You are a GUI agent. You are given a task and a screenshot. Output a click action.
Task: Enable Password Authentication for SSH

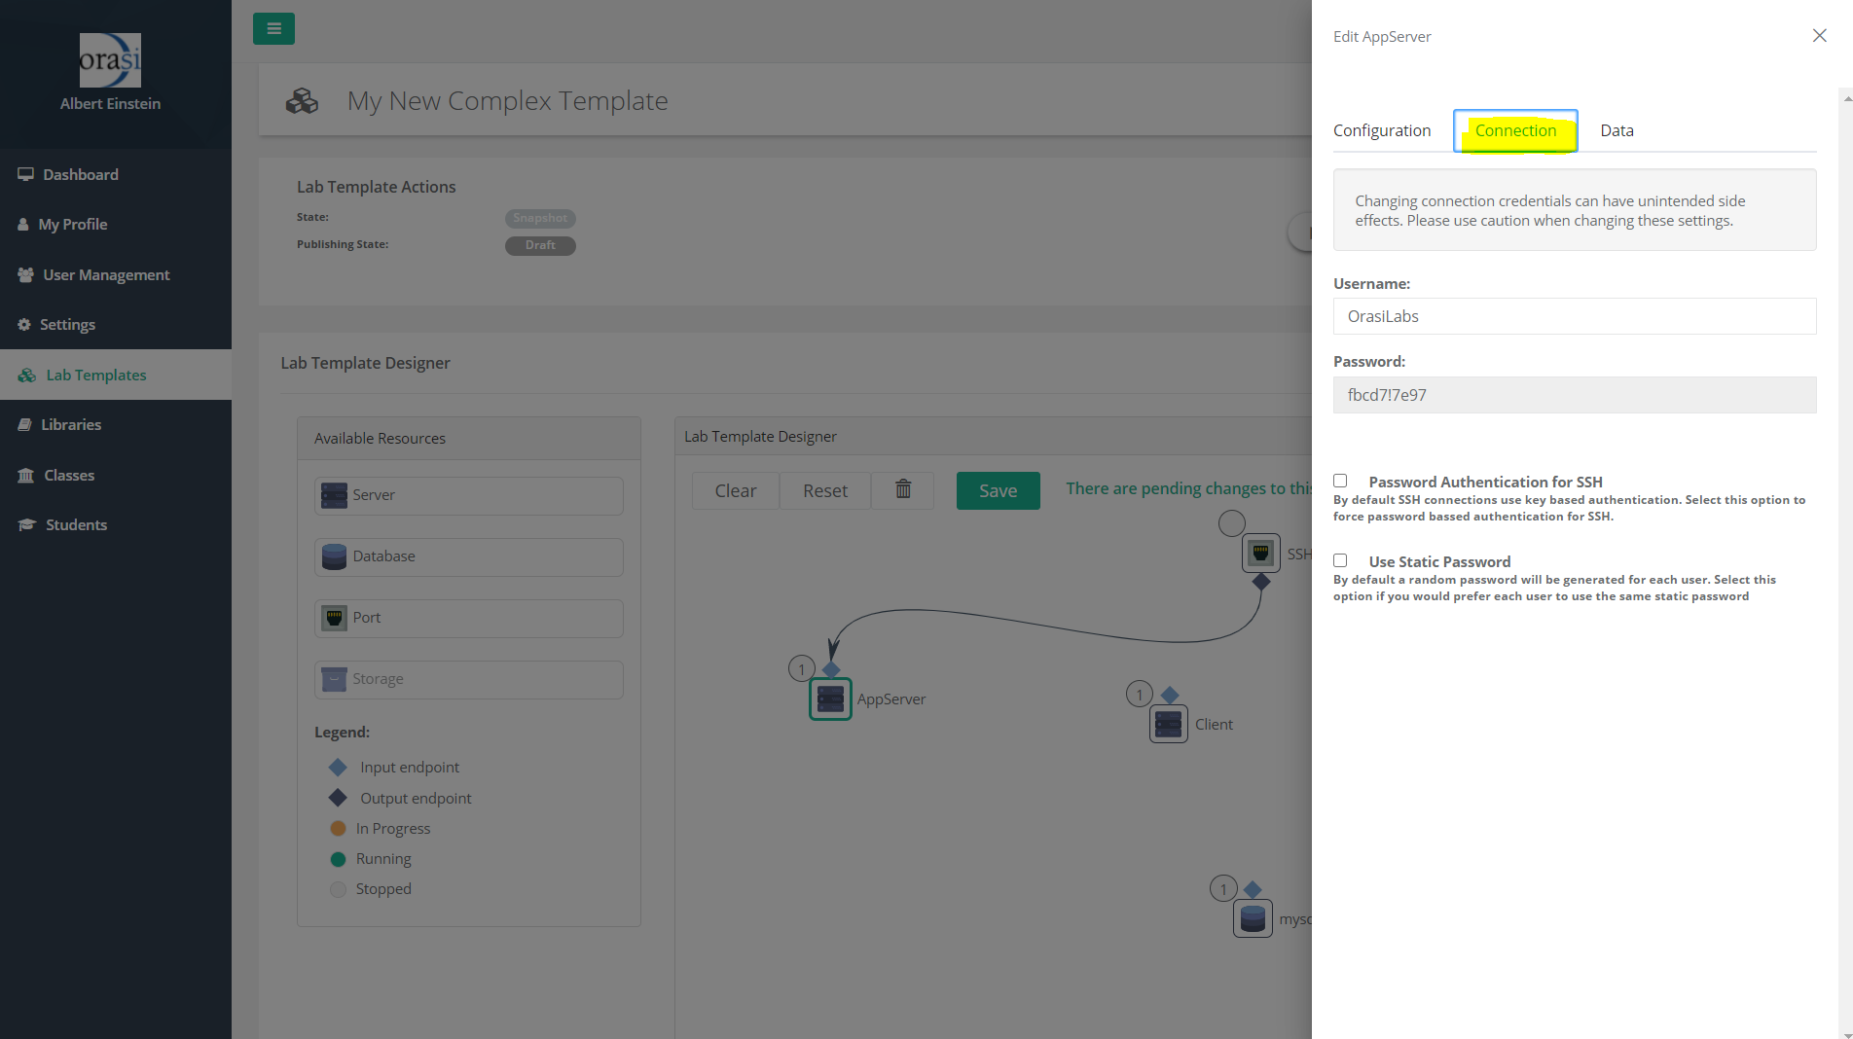click(x=1340, y=481)
